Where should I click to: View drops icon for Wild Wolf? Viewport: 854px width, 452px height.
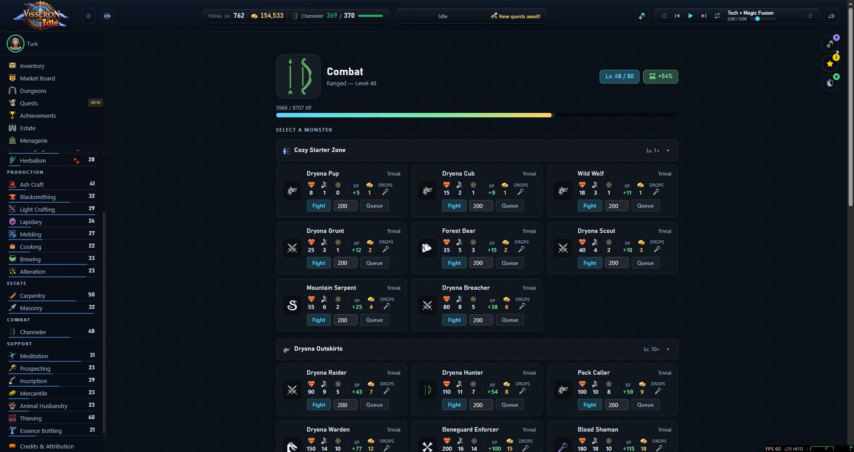[656, 192]
